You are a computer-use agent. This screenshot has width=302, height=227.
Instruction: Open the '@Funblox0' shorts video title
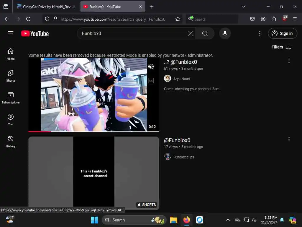177,140
